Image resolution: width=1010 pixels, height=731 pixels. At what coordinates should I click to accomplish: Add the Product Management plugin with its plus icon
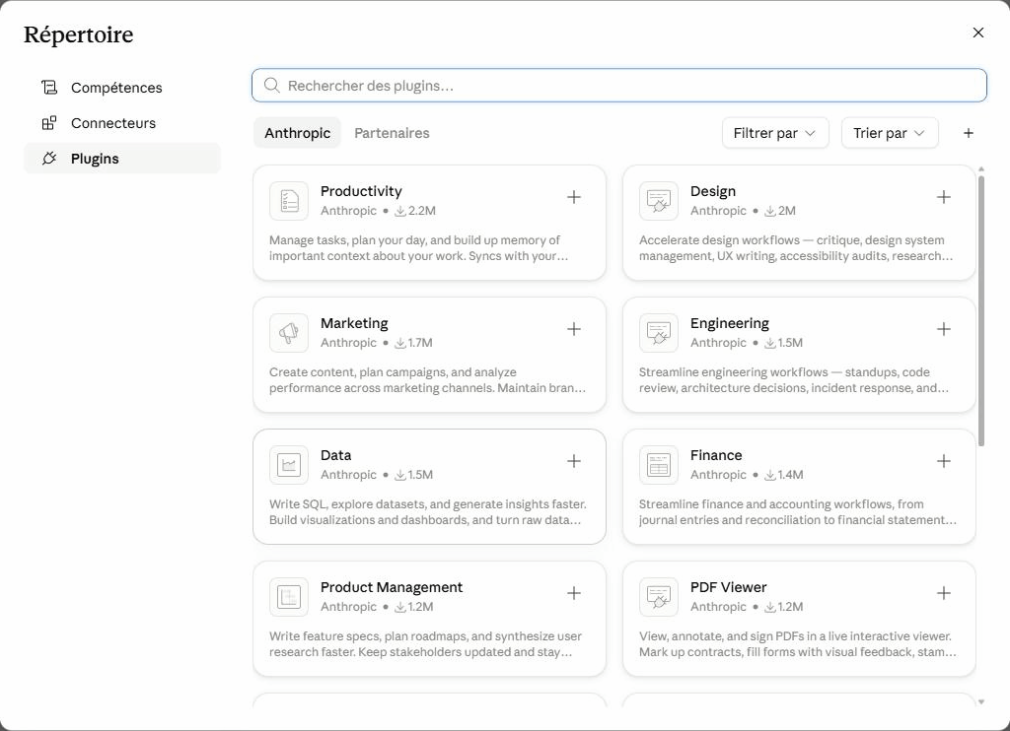(573, 593)
